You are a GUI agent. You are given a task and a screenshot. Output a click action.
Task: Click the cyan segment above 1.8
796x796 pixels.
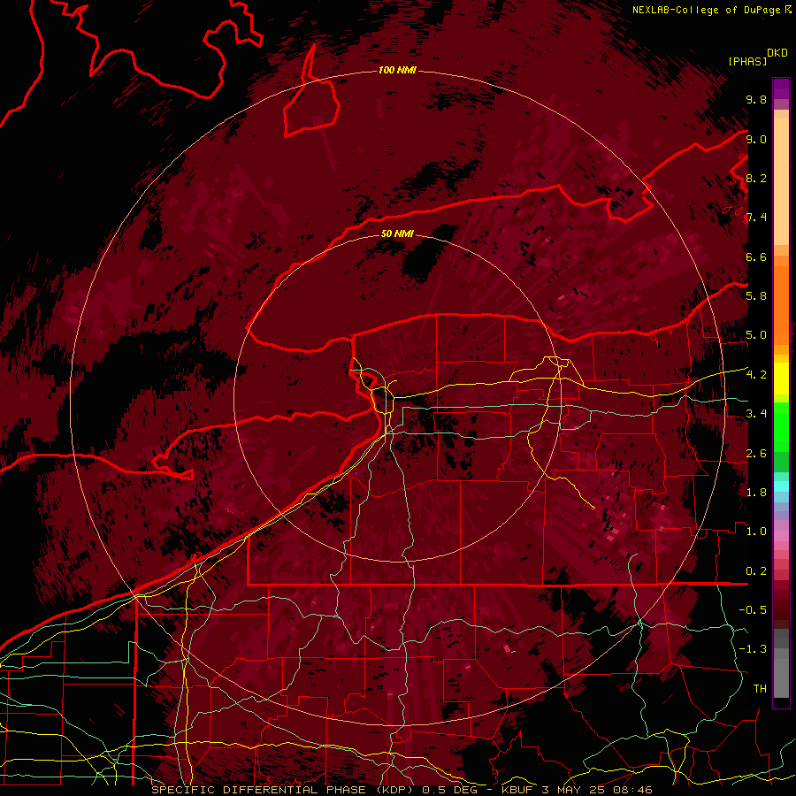coord(781,486)
